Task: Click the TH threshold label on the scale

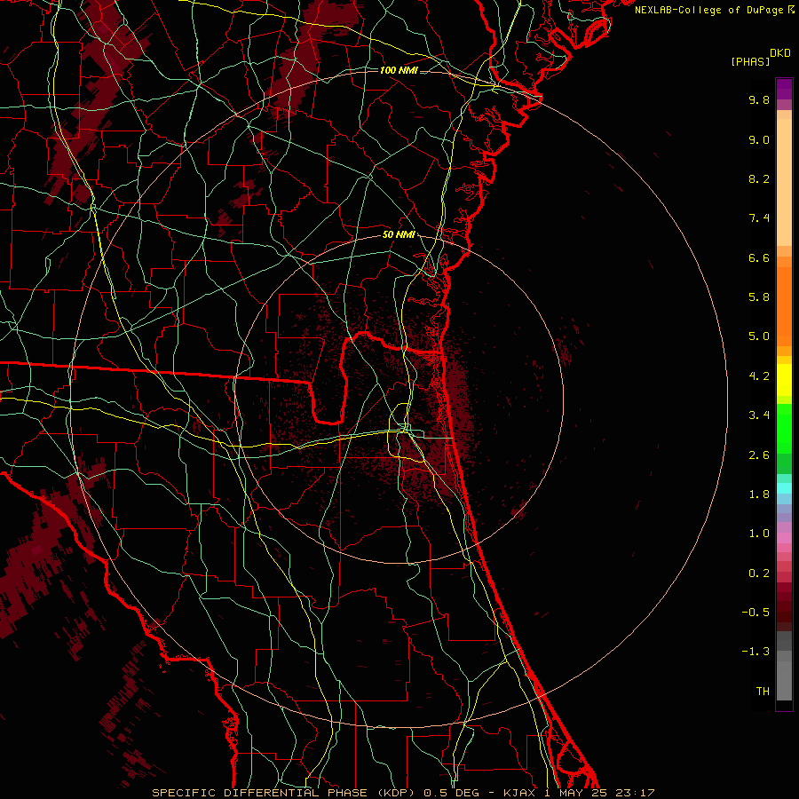Action: coord(763,692)
